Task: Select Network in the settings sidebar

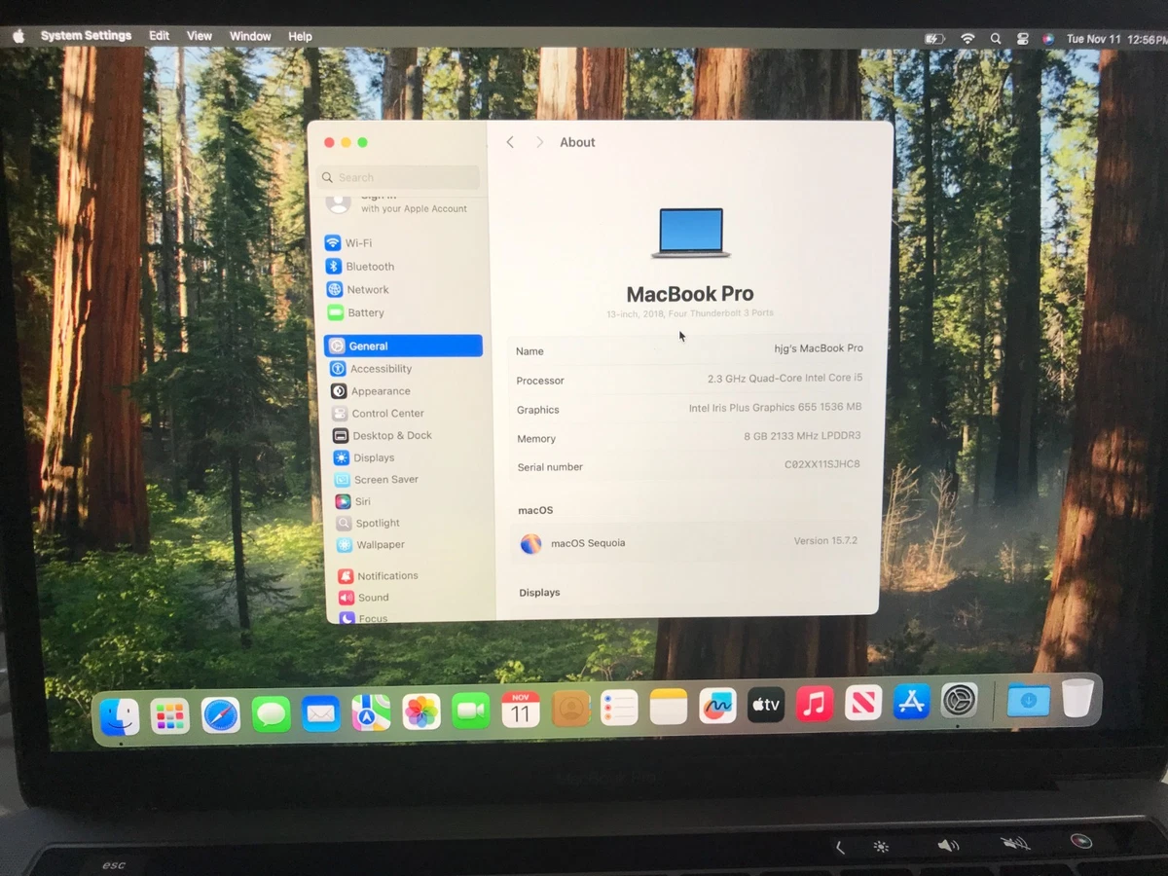Action: coord(366,289)
